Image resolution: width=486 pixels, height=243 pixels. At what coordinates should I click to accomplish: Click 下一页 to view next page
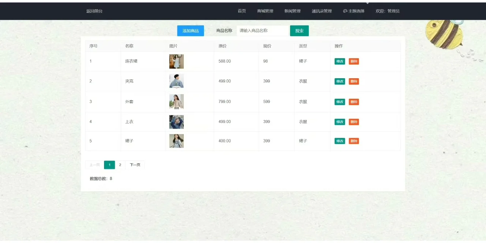[x=134, y=164]
